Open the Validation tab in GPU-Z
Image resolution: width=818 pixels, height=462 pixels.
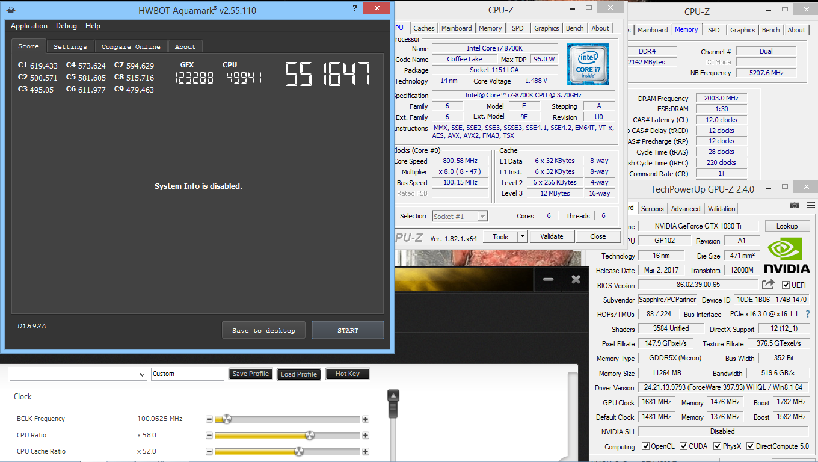pyautogui.click(x=722, y=209)
